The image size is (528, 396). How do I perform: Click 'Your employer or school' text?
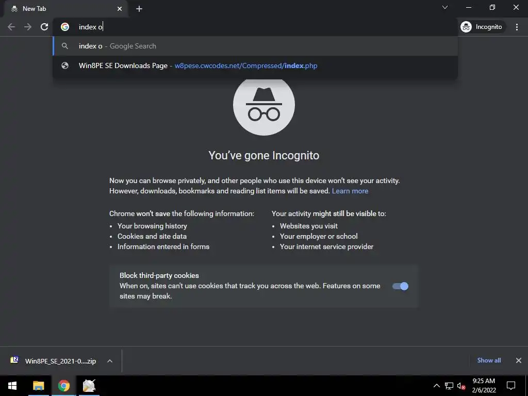point(319,236)
